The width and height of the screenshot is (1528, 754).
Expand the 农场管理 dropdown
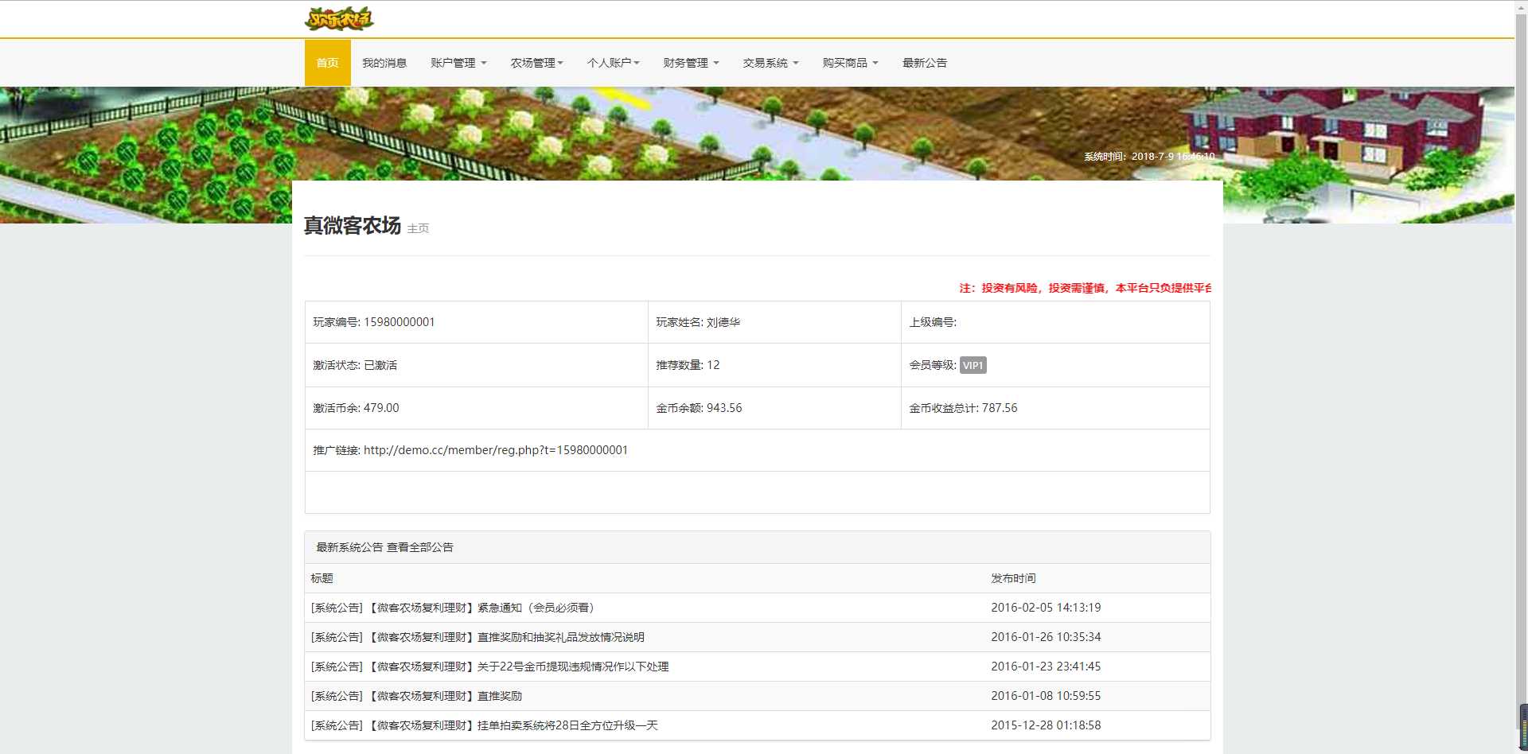(537, 63)
